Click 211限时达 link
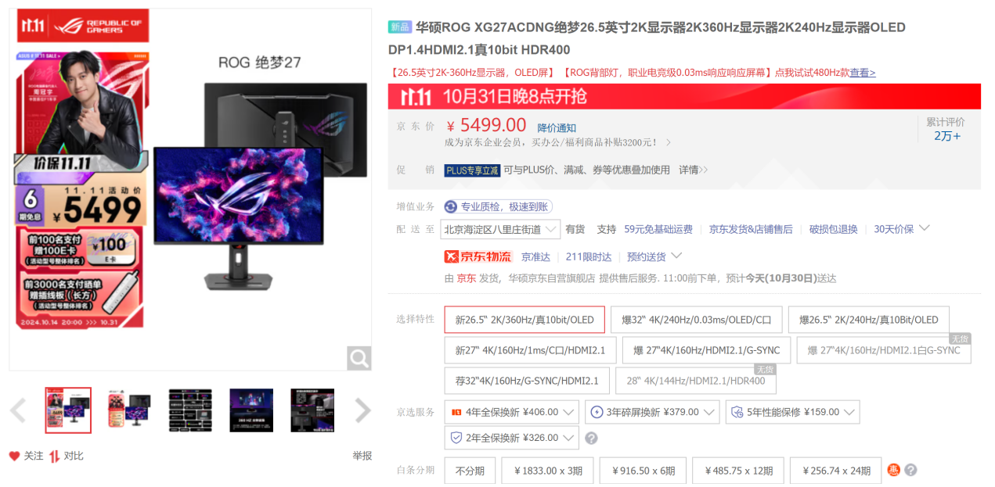 click(589, 256)
